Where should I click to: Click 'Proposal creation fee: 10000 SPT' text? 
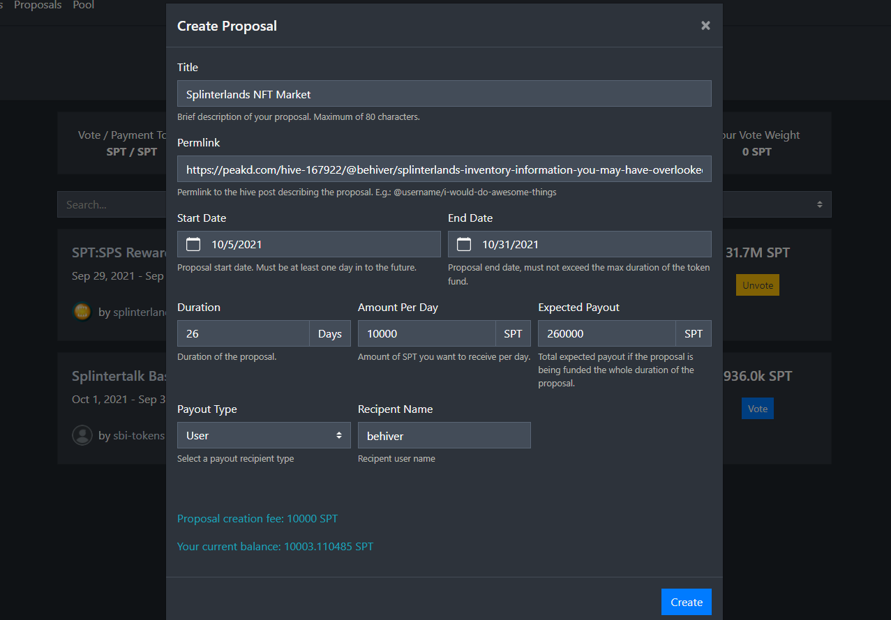click(x=257, y=519)
